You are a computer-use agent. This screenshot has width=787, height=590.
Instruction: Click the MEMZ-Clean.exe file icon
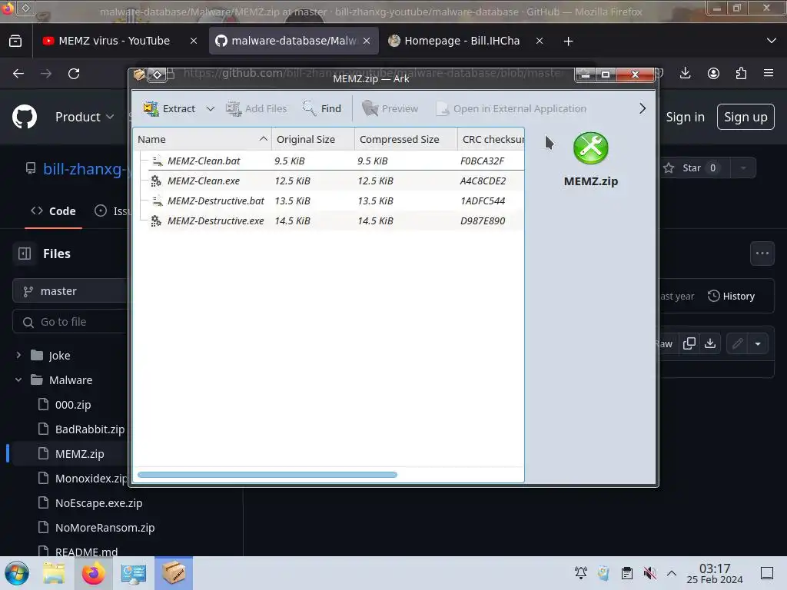[x=157, y=181]
